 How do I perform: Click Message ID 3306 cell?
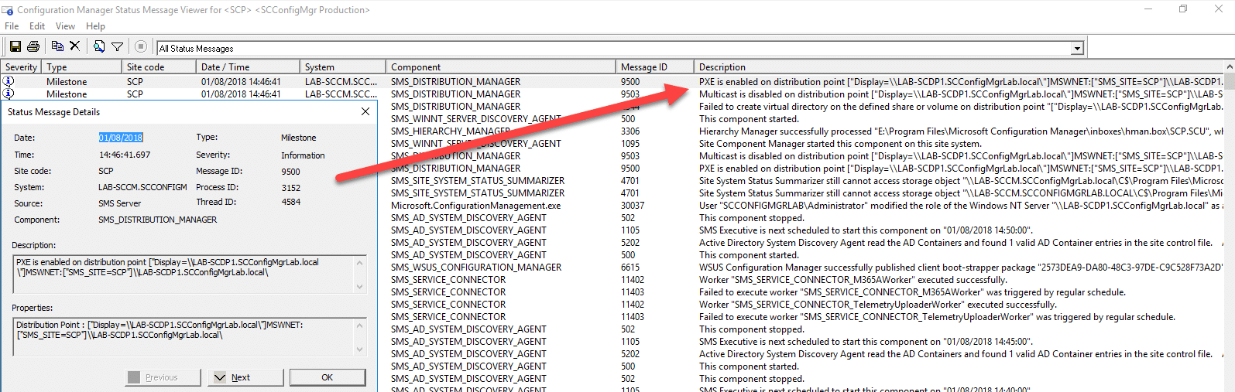tap(630, 131)
